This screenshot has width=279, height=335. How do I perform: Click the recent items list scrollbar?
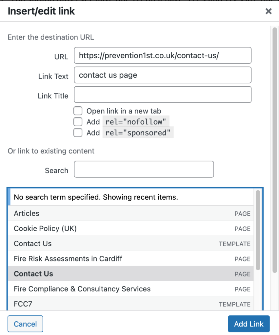coord(258,229)
